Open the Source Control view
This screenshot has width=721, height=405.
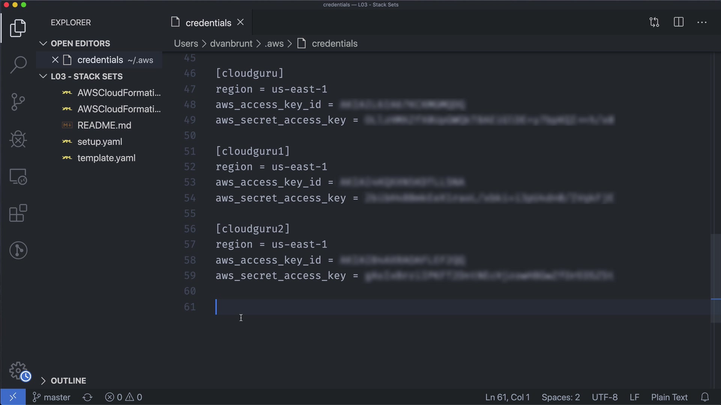click(18, 102)
